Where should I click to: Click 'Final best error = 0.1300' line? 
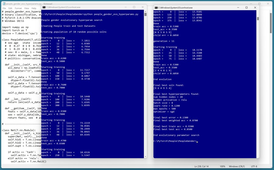[x=171, y=118]
